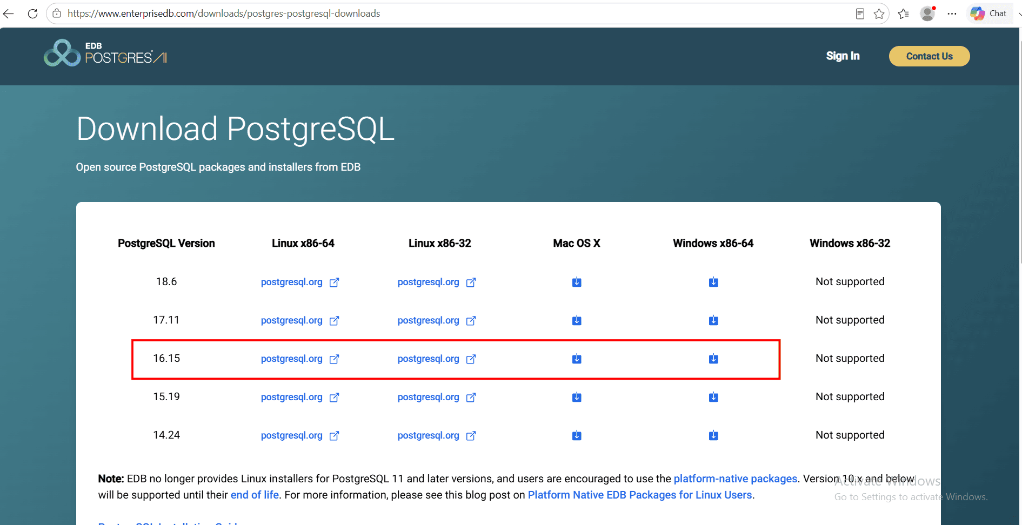Add this page to favorites star
The height and width of the screenshot is (525, 1022).
[x=879, y=14]
